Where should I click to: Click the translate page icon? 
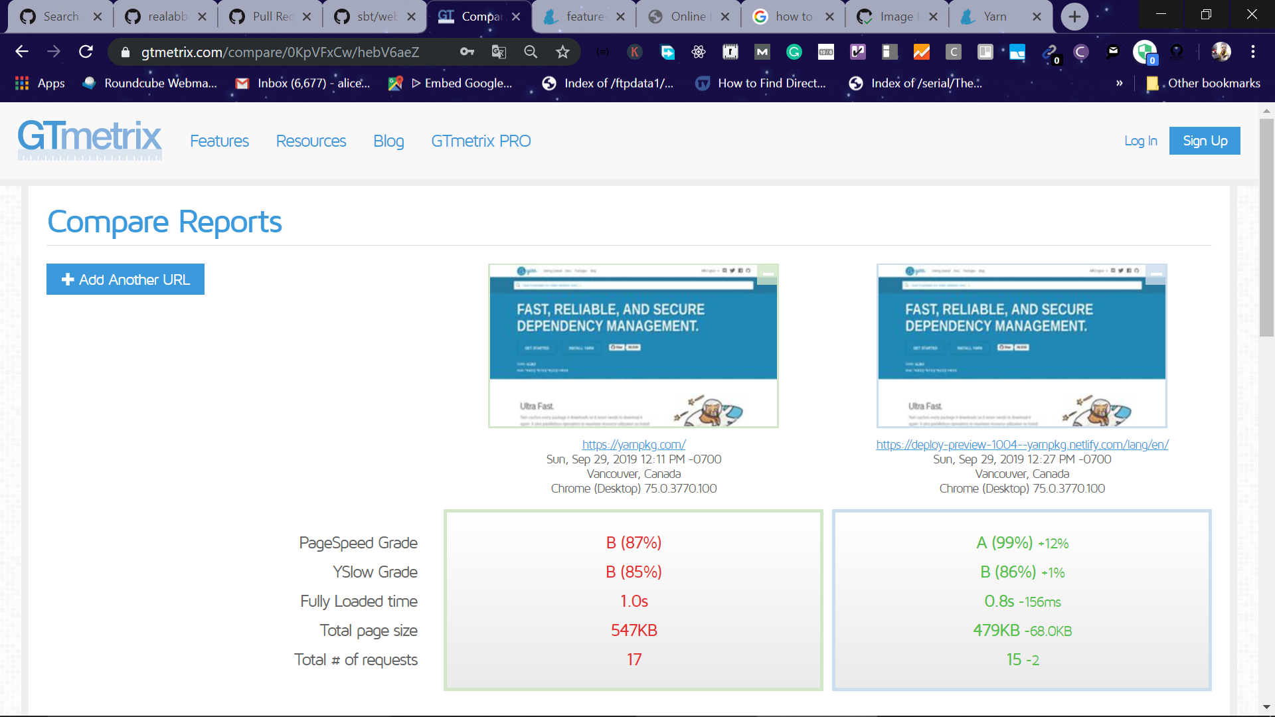(x=499, y=52)
